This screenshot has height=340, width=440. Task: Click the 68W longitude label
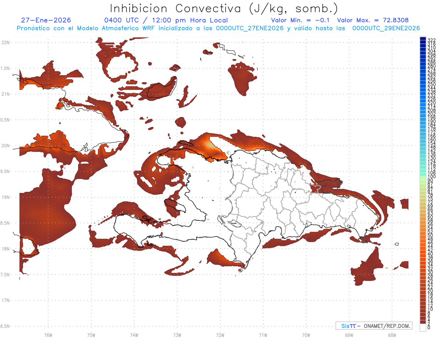pos(392,335)
